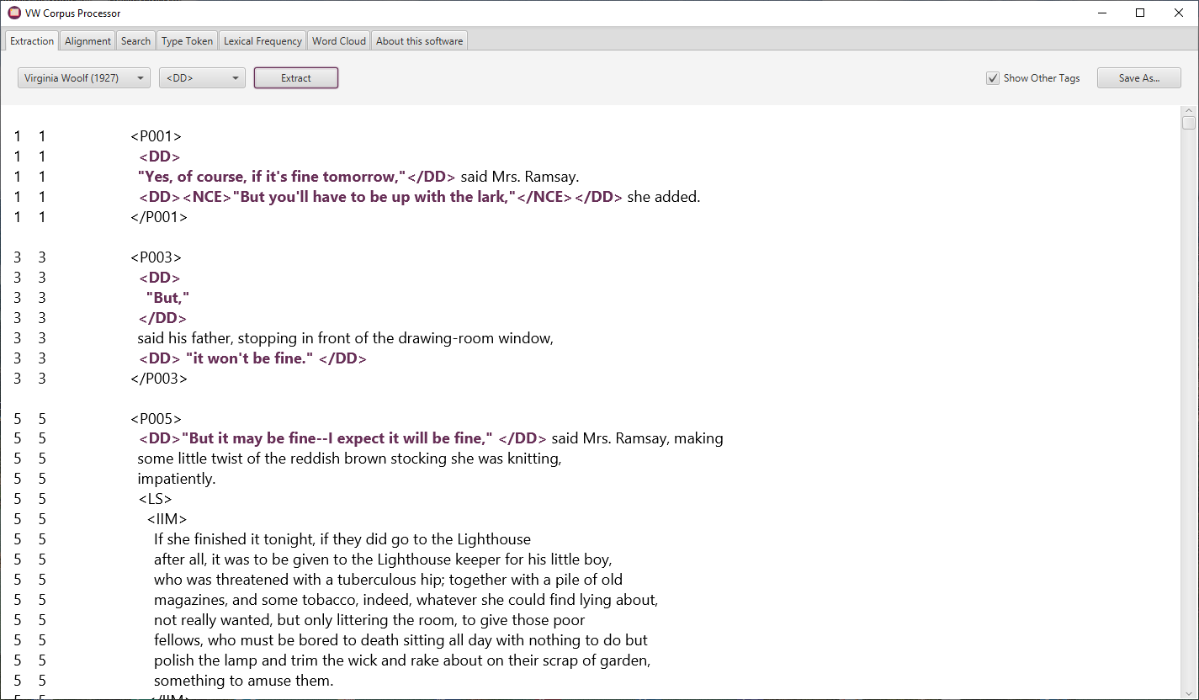Click the line "some little twist of the reddish brown stocking"

(349, 459)
